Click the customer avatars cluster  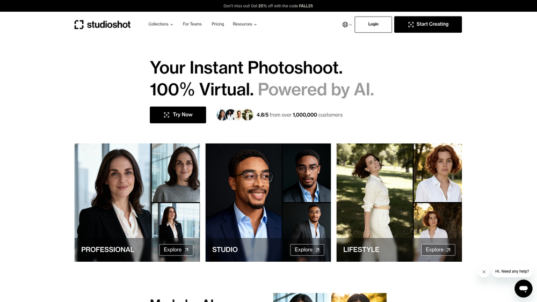pos(235,115)
